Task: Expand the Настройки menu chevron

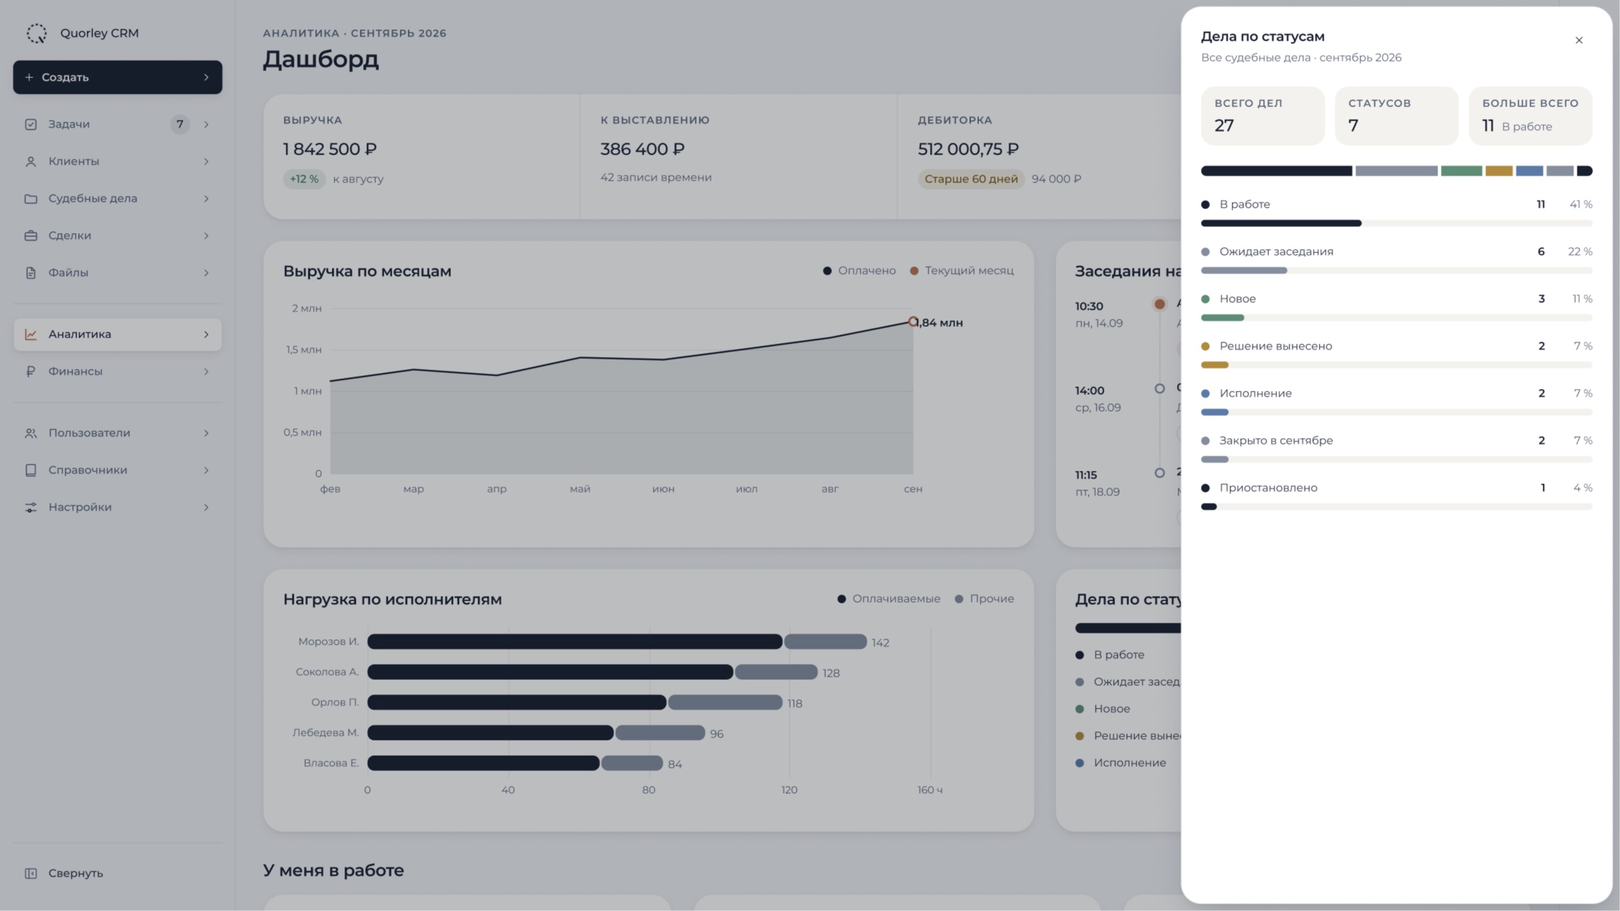Action: (206, 507)
